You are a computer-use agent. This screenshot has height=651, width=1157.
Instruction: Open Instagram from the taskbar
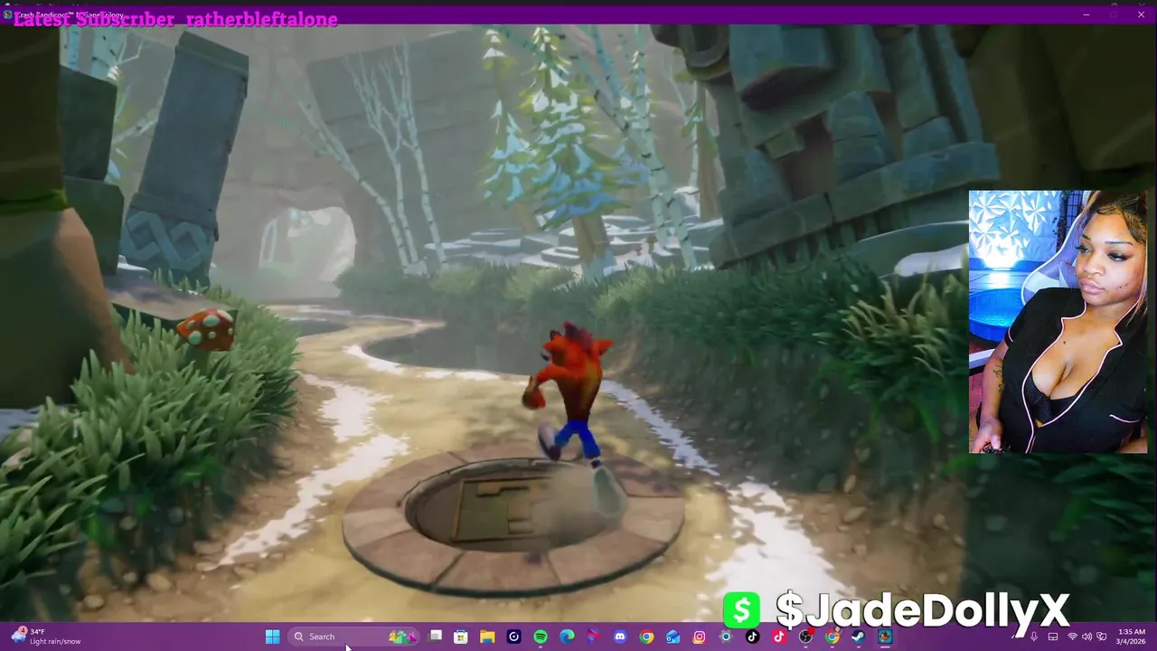[x=699, y=637]
